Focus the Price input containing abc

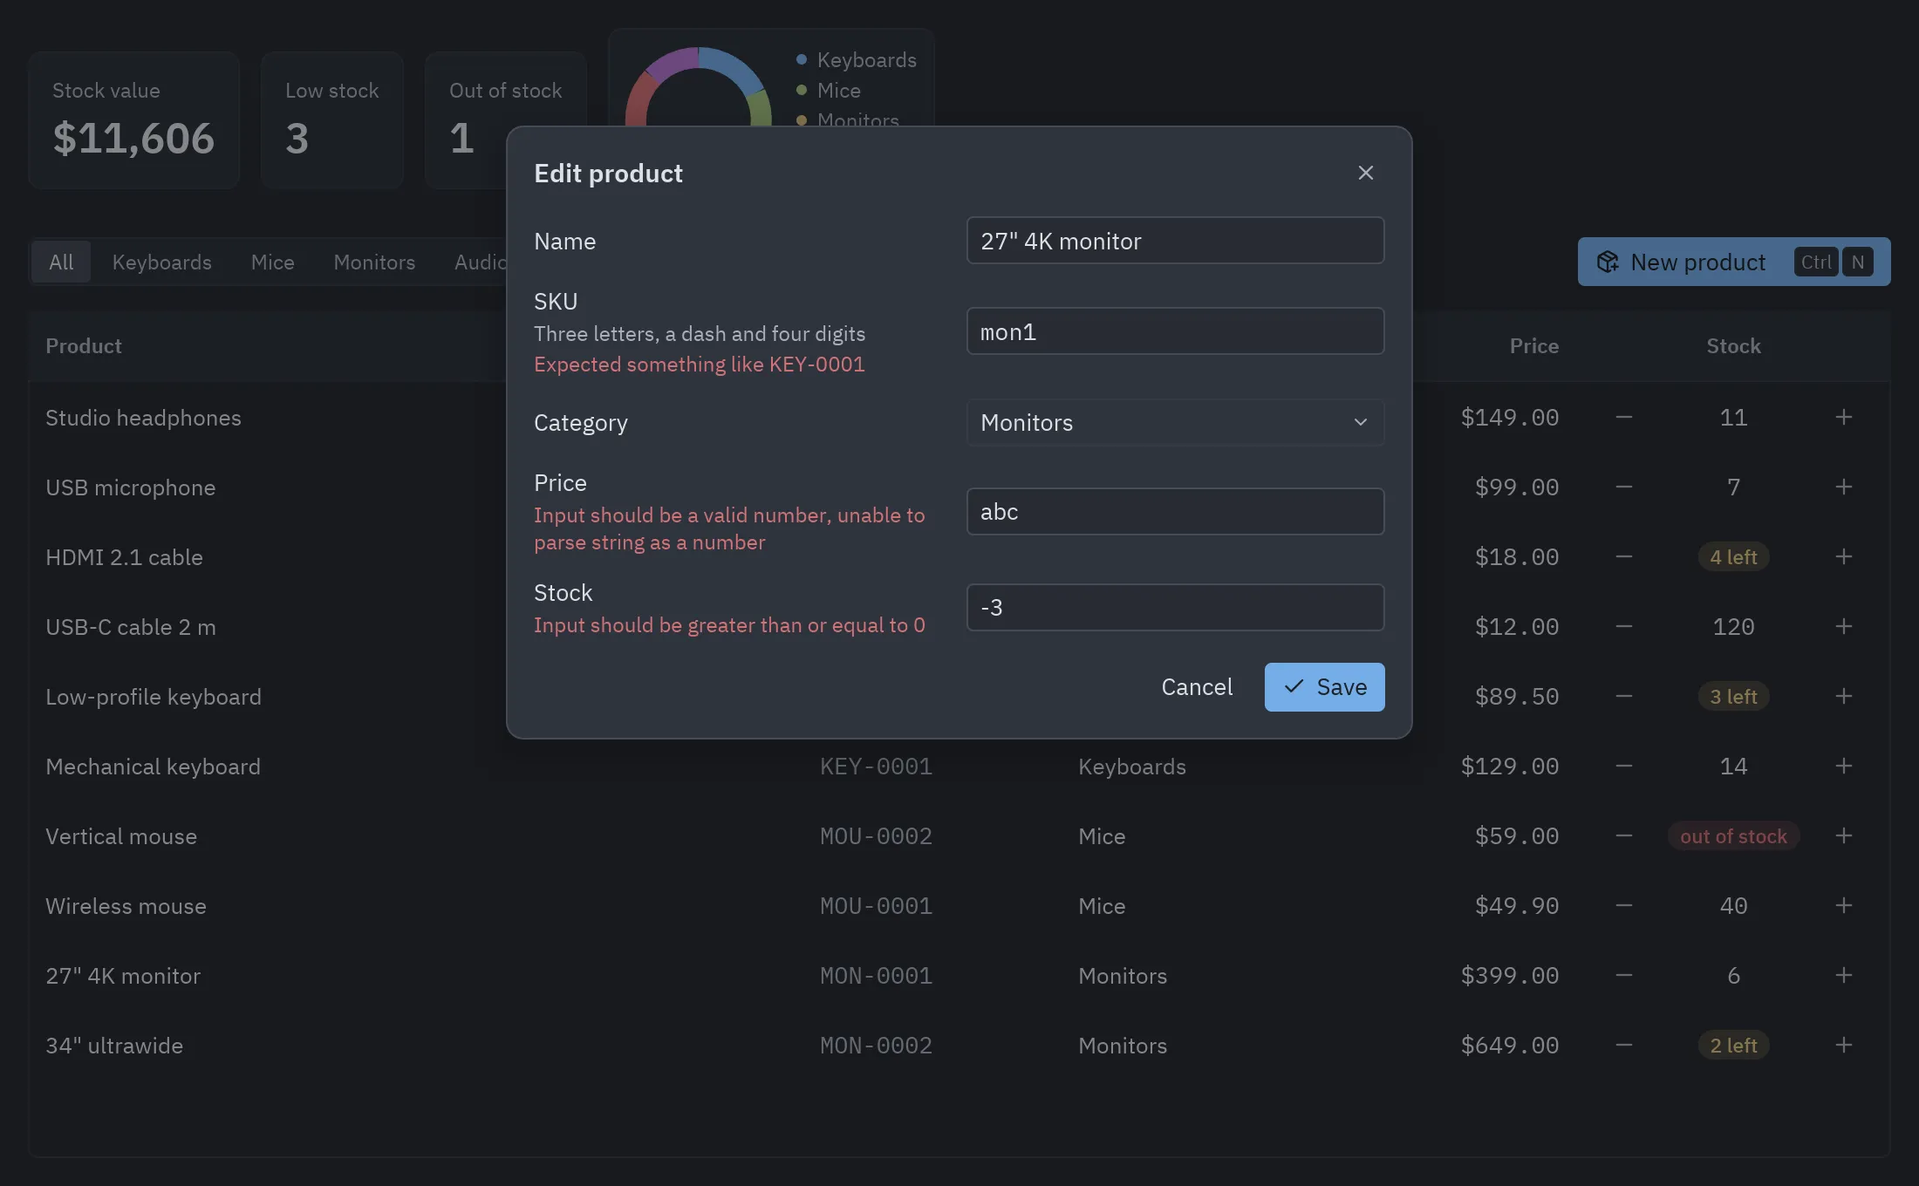1175,511
